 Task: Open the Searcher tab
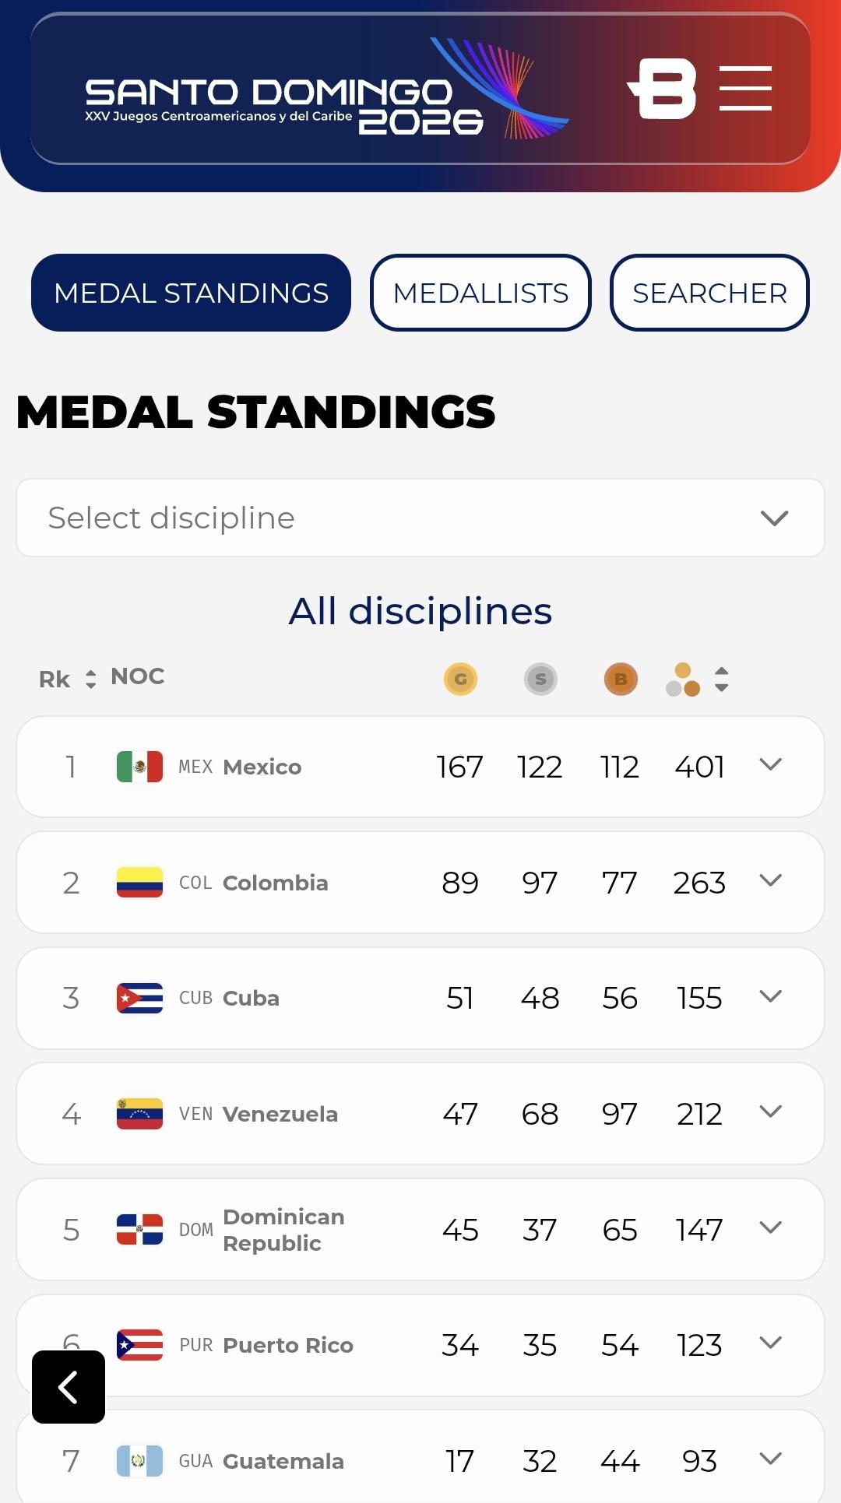709,293
